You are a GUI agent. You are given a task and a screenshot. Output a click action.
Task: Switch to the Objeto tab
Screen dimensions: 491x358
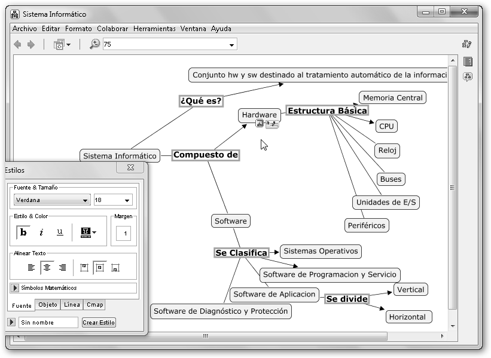click(48, 305)
